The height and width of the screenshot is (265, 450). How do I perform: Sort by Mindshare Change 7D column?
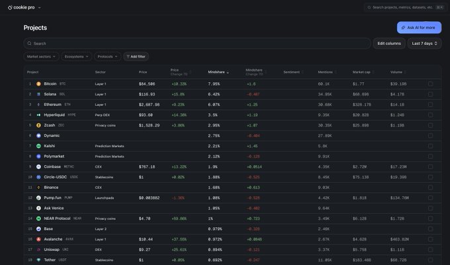[x=256, y=72]
